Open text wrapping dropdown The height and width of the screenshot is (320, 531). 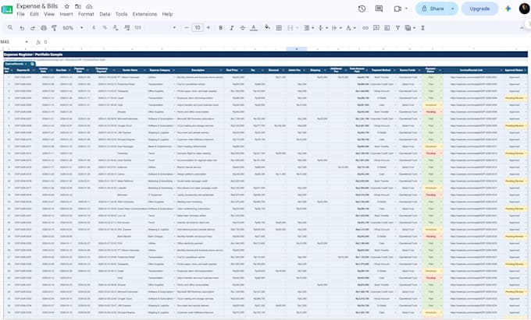click(337, 28)
